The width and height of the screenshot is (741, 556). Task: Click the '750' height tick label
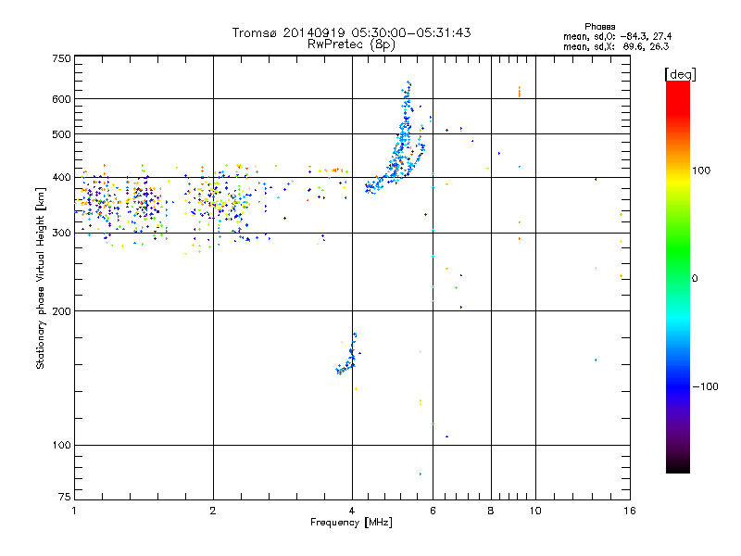(61, 58)
